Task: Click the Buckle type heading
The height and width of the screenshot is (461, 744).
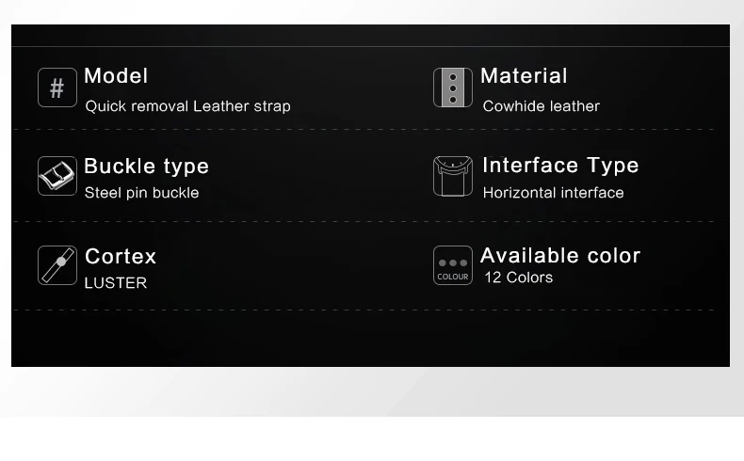Action: point(147,167)
